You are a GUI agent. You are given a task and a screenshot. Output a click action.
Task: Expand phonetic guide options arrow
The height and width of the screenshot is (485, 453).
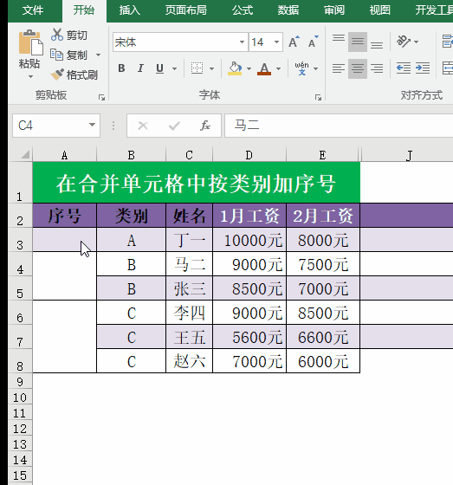[x=315, y=68]
